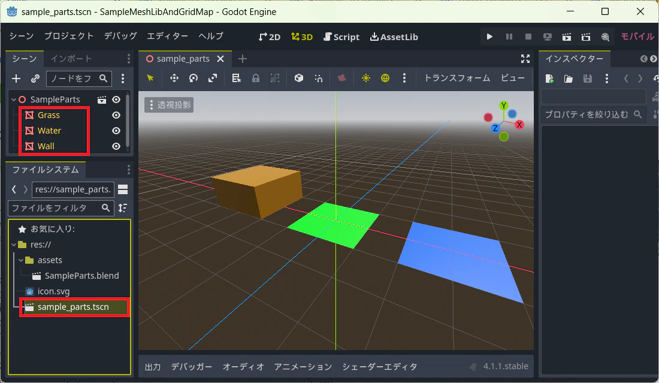Toggle the sun preview light icon
Viewport: 659px width, 383px height.
point(366,78)
